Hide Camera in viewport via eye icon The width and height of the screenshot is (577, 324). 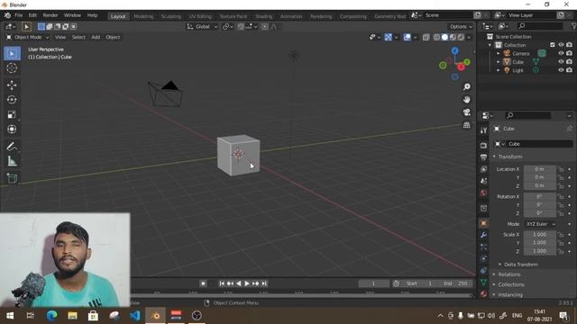click(561, 53)
